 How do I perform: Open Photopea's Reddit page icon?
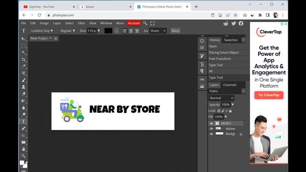226,23
